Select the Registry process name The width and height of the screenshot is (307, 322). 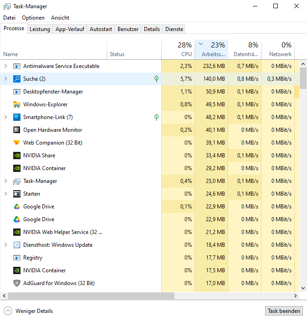pos(33,258)
